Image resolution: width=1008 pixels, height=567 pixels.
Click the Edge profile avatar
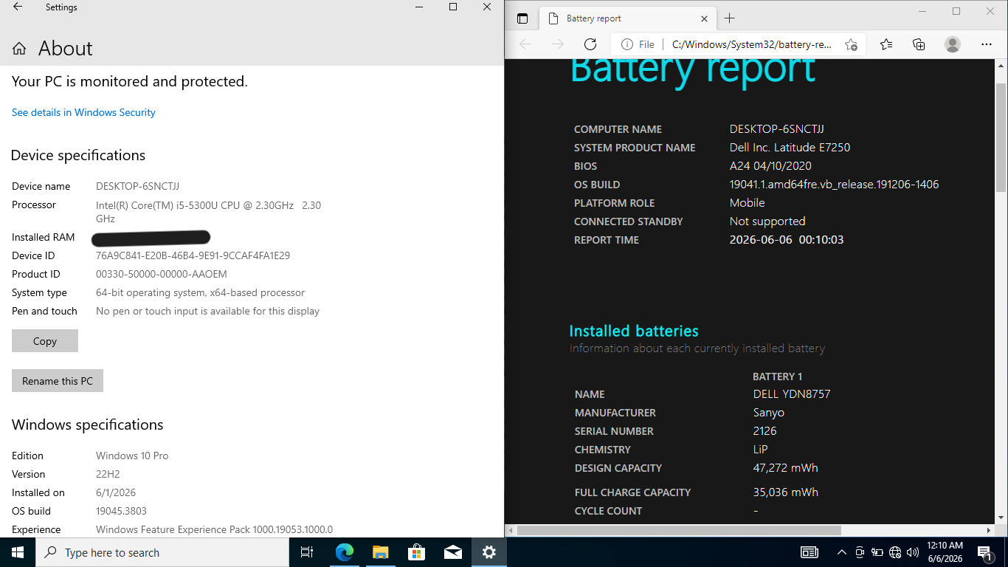pyautogui.click(x=953, y=44)
